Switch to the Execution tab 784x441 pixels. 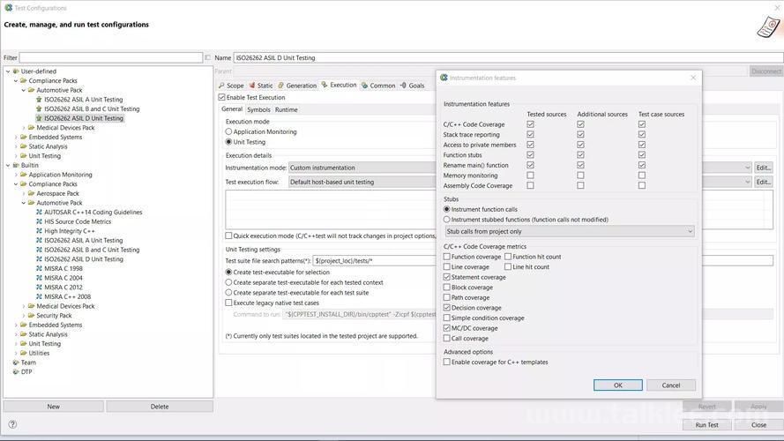[x=339, y=85]
